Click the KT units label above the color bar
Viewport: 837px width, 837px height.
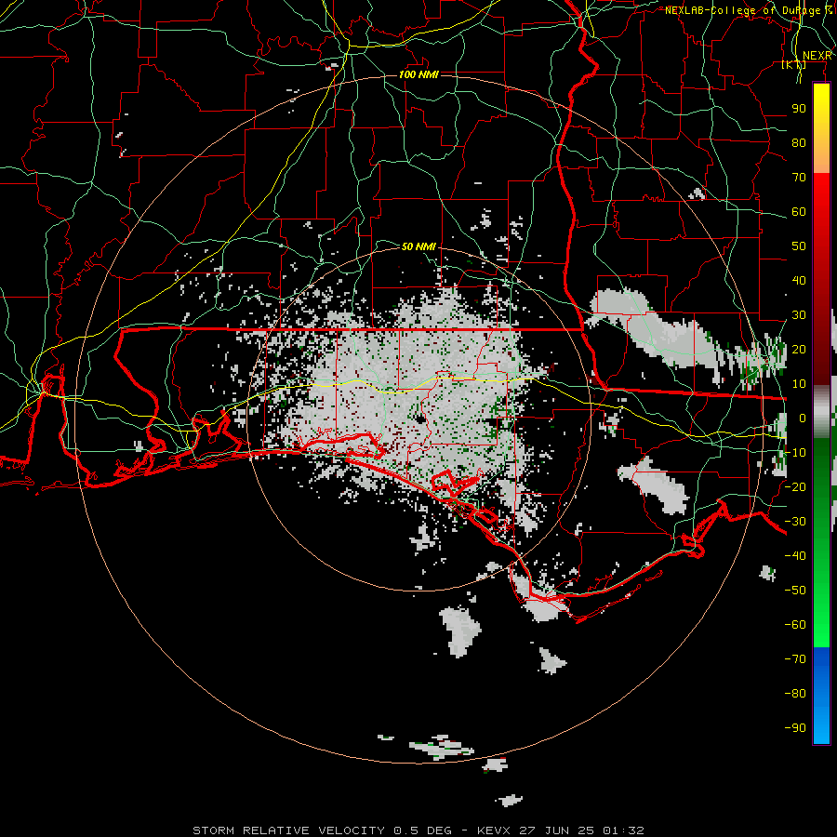pos(794,64)
